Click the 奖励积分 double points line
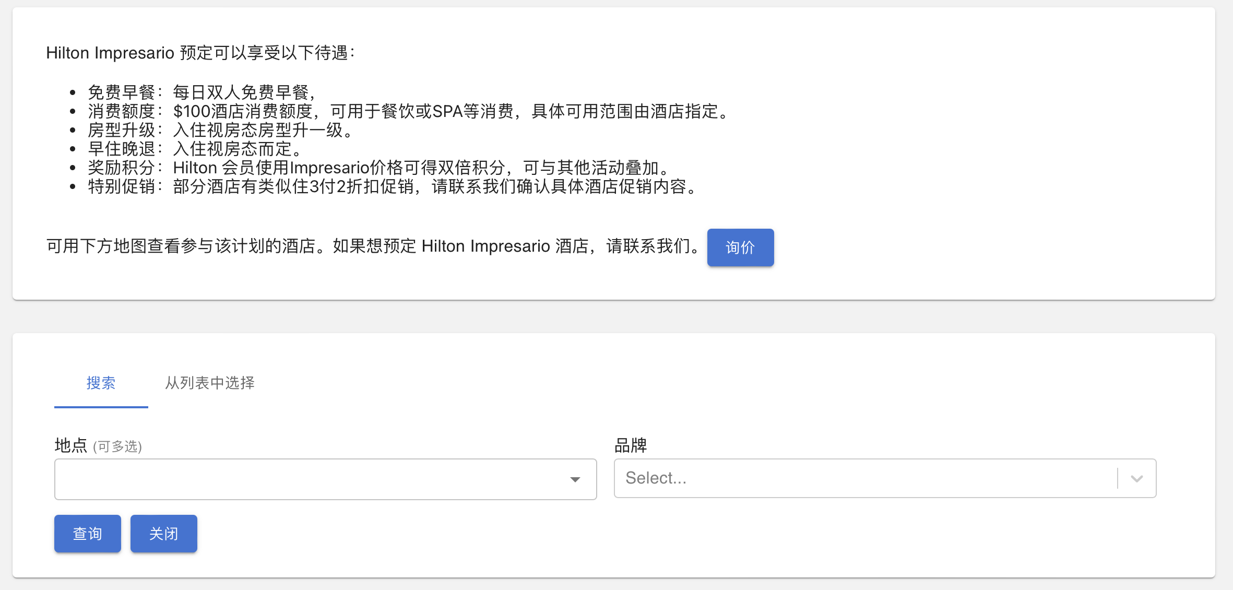The height and width of the screenshot is (590, 1233). [x=378, y=168]
